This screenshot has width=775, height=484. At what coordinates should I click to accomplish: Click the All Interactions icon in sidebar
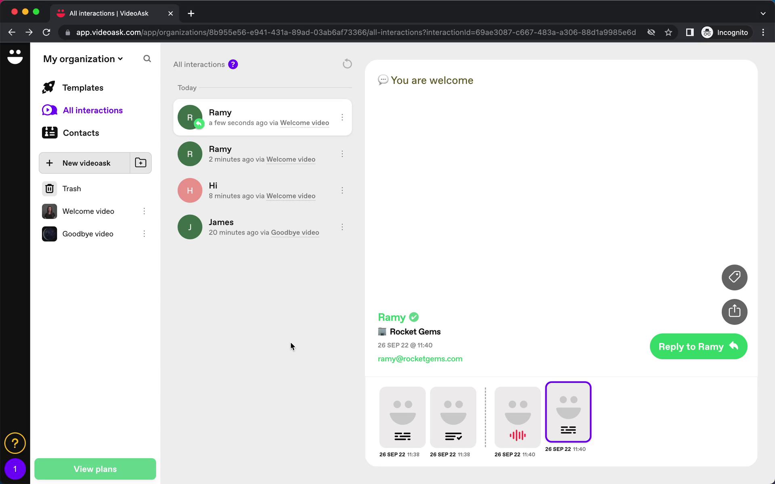pyautogui.click(x=49, y=110)
